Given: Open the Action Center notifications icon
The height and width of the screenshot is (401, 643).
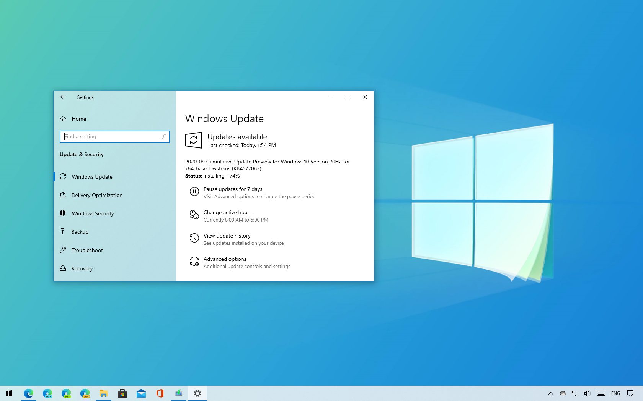Looking at the screenshot, I should pyautogui.click(x=630, y=393).
